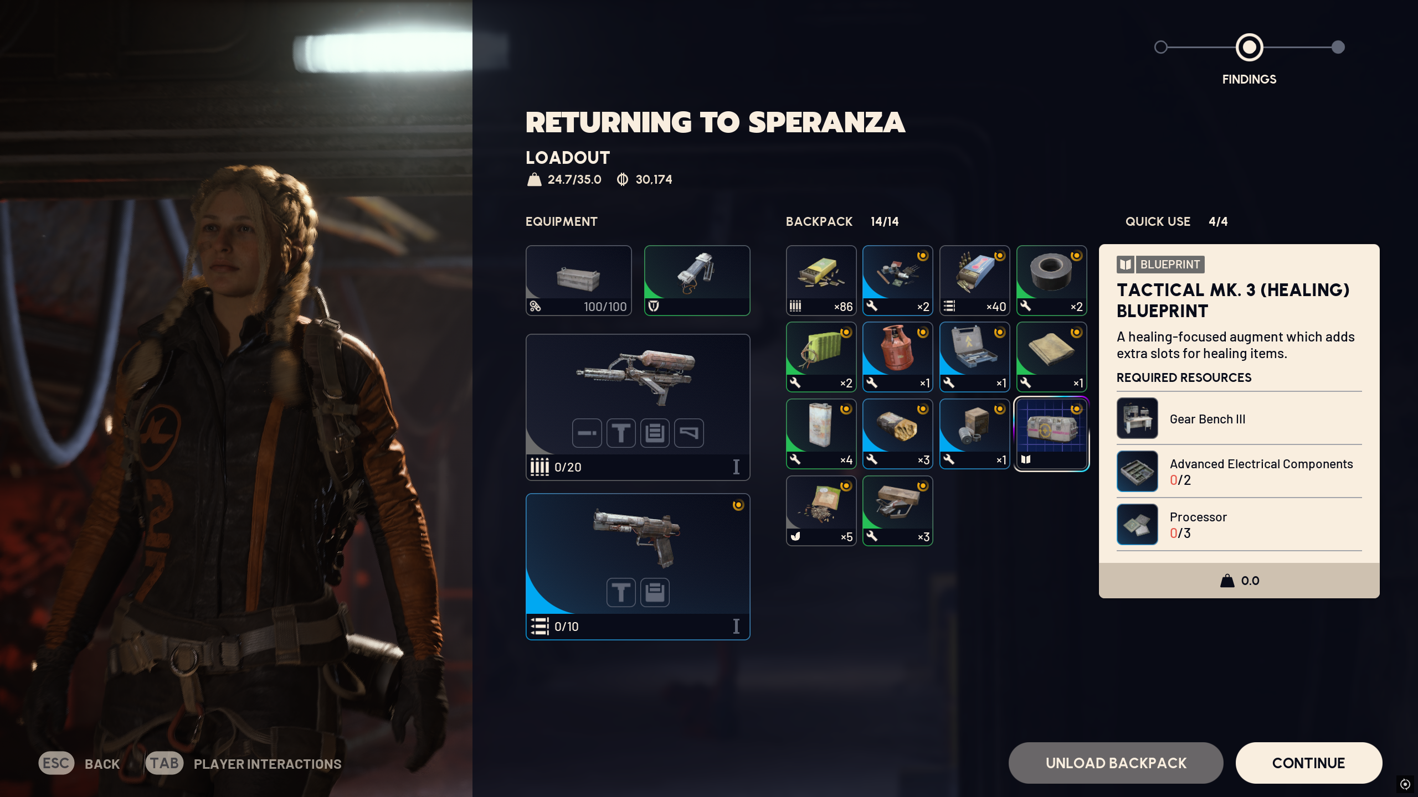Click the Gear Bench III resource entry
Screen dimensions: 1418x797
click(x=1239, y=418)
